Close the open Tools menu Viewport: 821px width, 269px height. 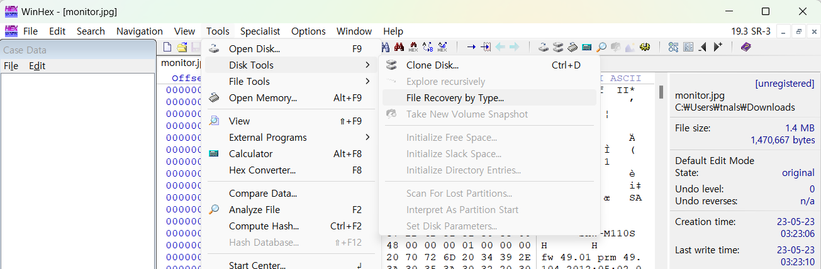tap(218, 31)
